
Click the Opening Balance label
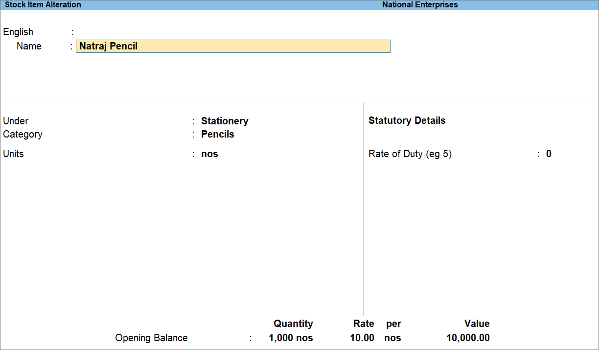(151, 338)
